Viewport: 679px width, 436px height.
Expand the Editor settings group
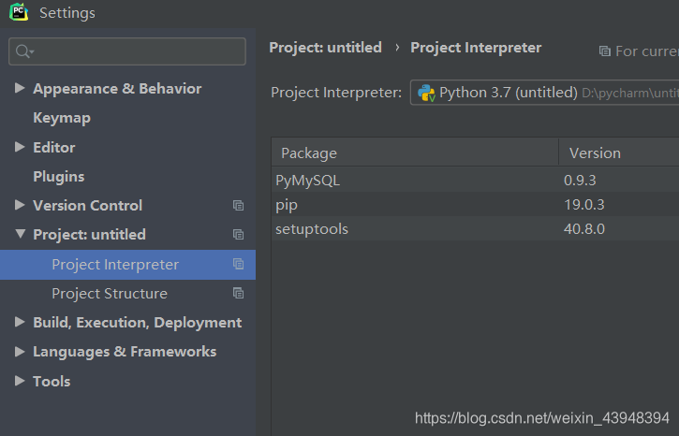coord(20,147)
